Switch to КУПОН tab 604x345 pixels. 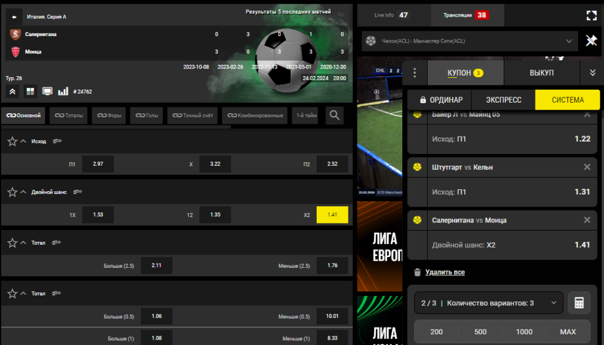[x=465, y=73]
